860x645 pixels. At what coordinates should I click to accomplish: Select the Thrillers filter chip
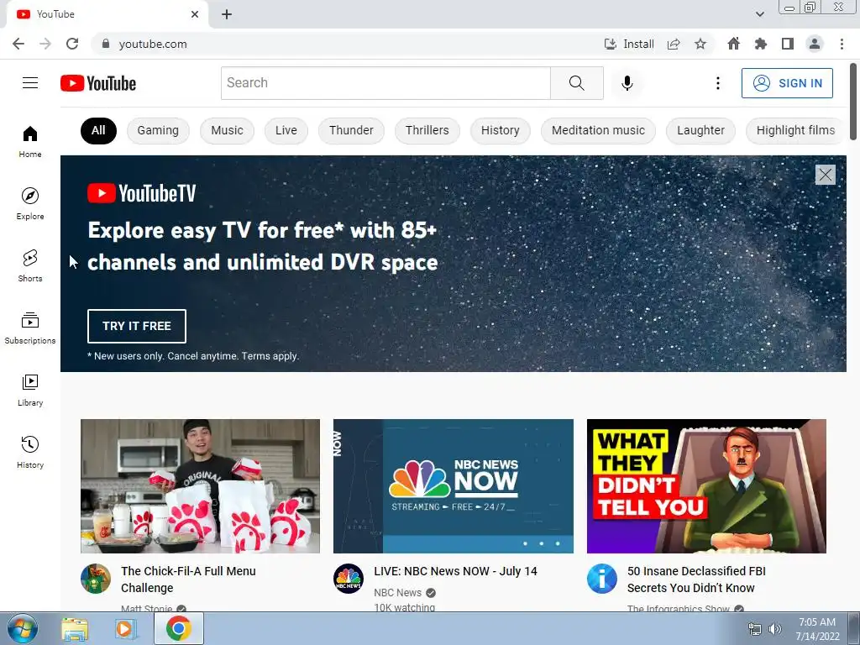click(427, 130)
